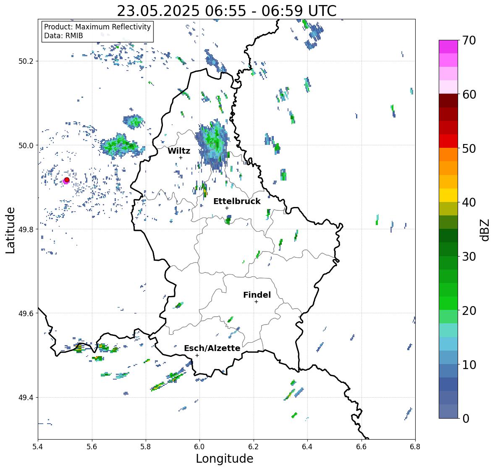
Task: Click the Ettelbruck city label
Action: click(x=237, y=201)
